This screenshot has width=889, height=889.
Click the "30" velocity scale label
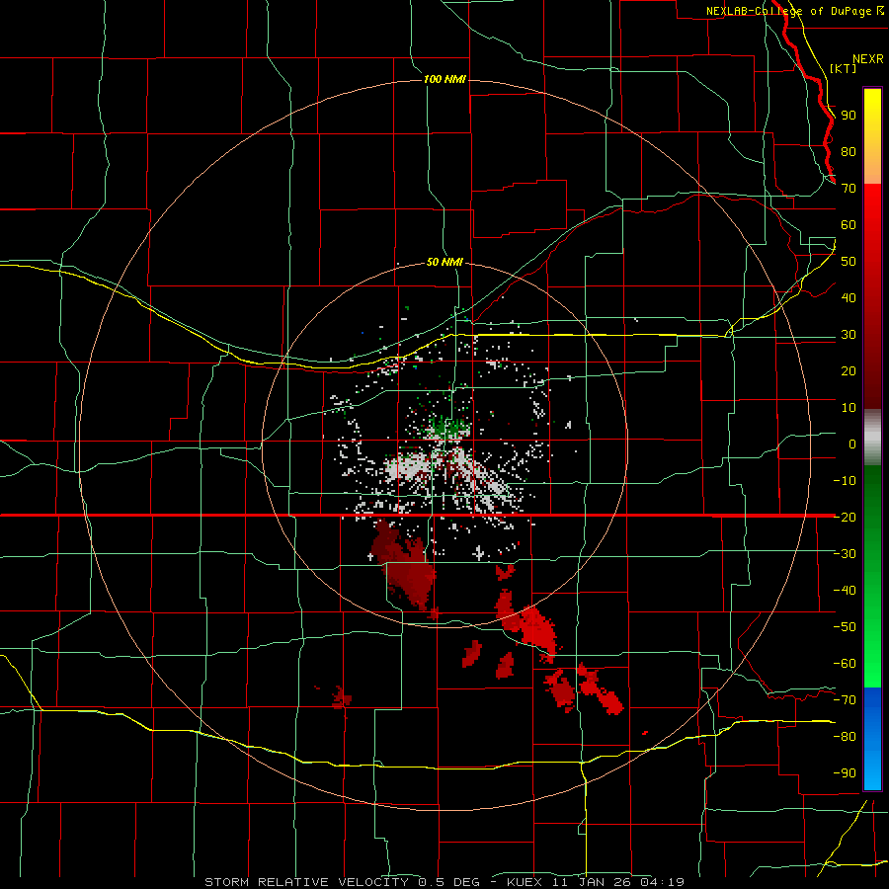tap(849, 335)
